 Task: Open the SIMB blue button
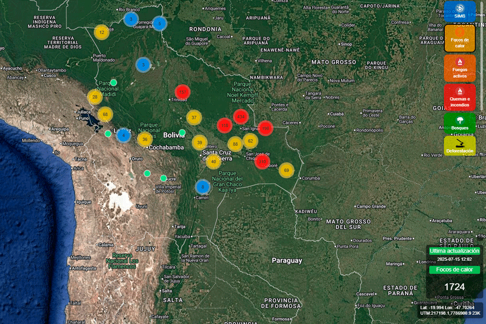[x=460, y=11]
